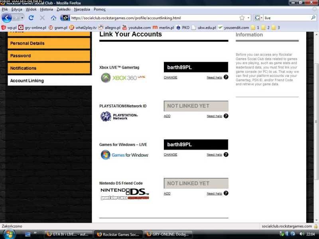Open the Narzędzia menu

pyautogui.click(x=82, y=9)
